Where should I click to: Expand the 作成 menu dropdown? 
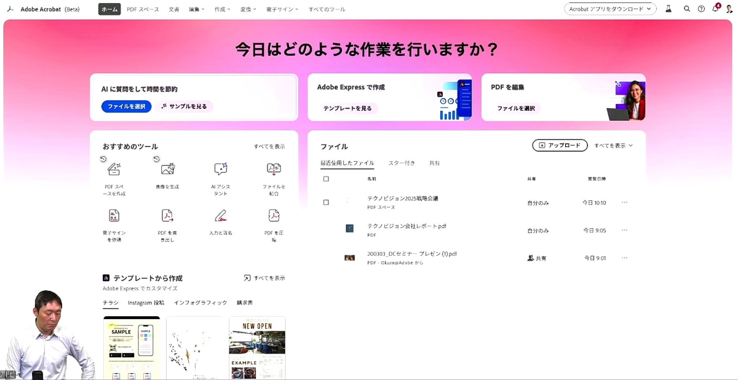click(x=223, y=9)
